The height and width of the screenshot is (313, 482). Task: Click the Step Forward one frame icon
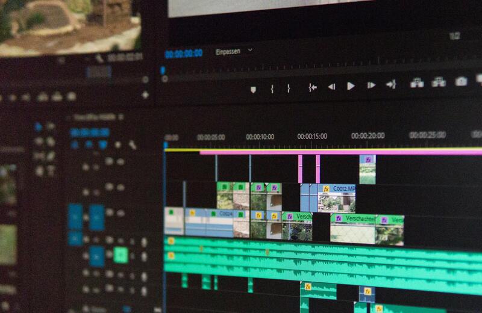pyautogui.click(x=371, y=85)
